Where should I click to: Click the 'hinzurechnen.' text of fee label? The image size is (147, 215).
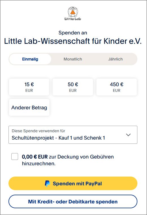click(x=39, y=164)
